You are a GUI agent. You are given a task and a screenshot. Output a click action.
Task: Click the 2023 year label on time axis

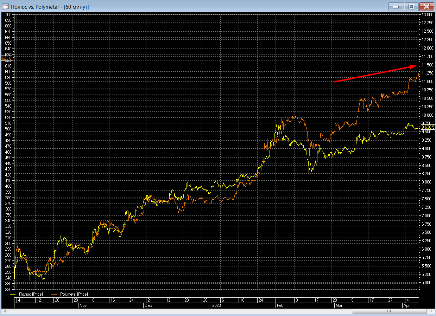coord(216,306)
